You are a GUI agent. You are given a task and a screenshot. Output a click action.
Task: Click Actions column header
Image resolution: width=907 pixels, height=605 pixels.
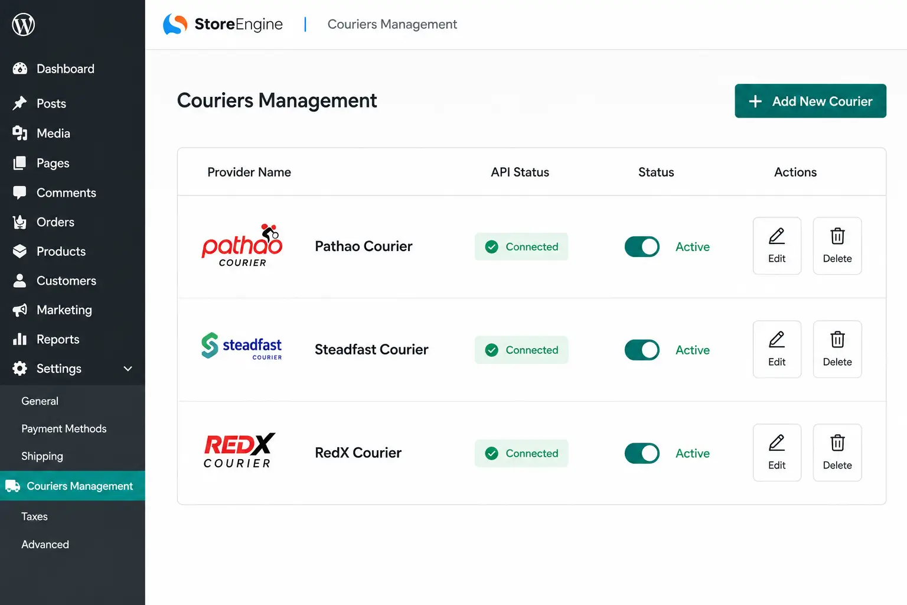click(x=795, y=172)
